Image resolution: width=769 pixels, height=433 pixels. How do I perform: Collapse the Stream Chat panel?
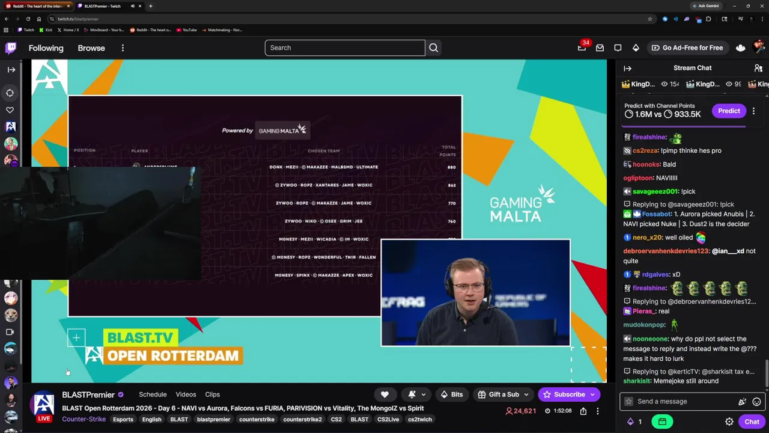point(627,69)
